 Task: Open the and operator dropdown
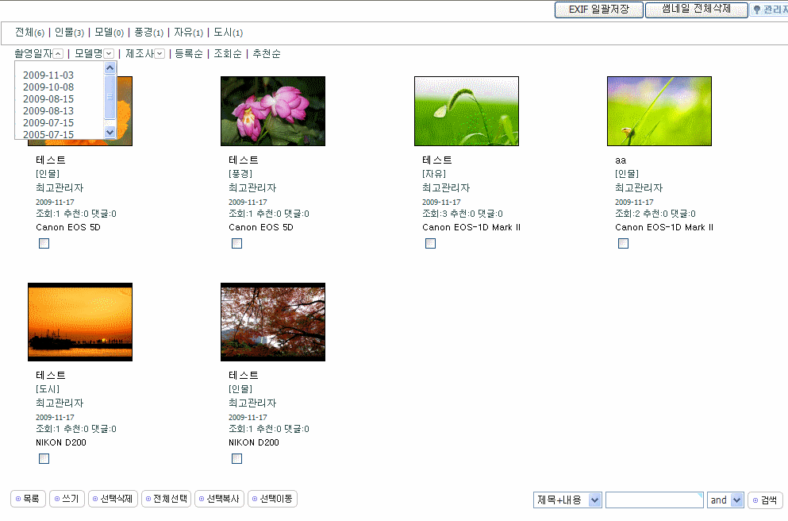pos(725,500)
